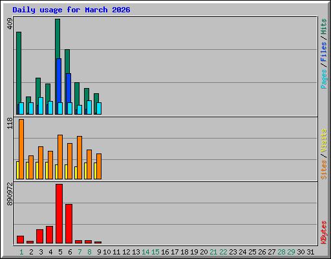Click the red KBytes bar for day 1
Viewport: 331px width, 259px height.
(20, 240)
